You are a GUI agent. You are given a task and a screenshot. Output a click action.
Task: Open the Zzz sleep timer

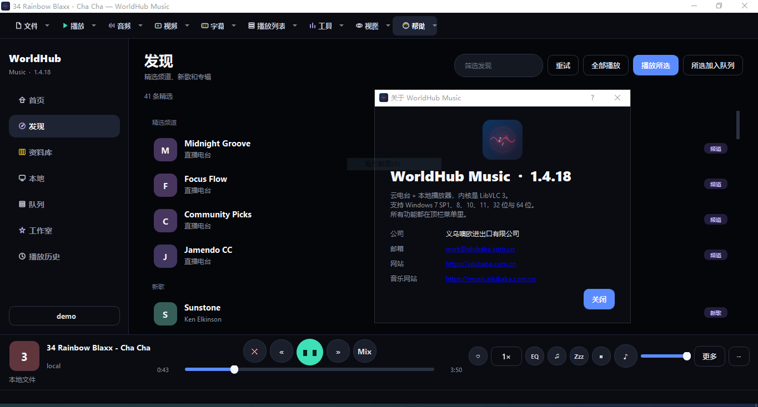tap(579, 356)
